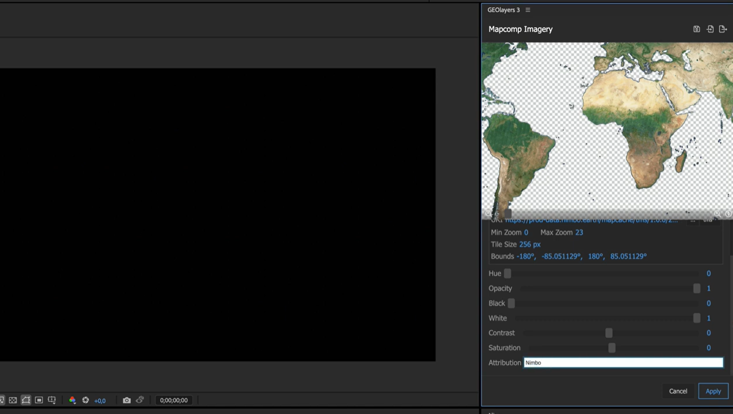This screenshot has width=733, height=414.
Task: Take a snapshot with the camera icon
Action: (x=126, y=400)
